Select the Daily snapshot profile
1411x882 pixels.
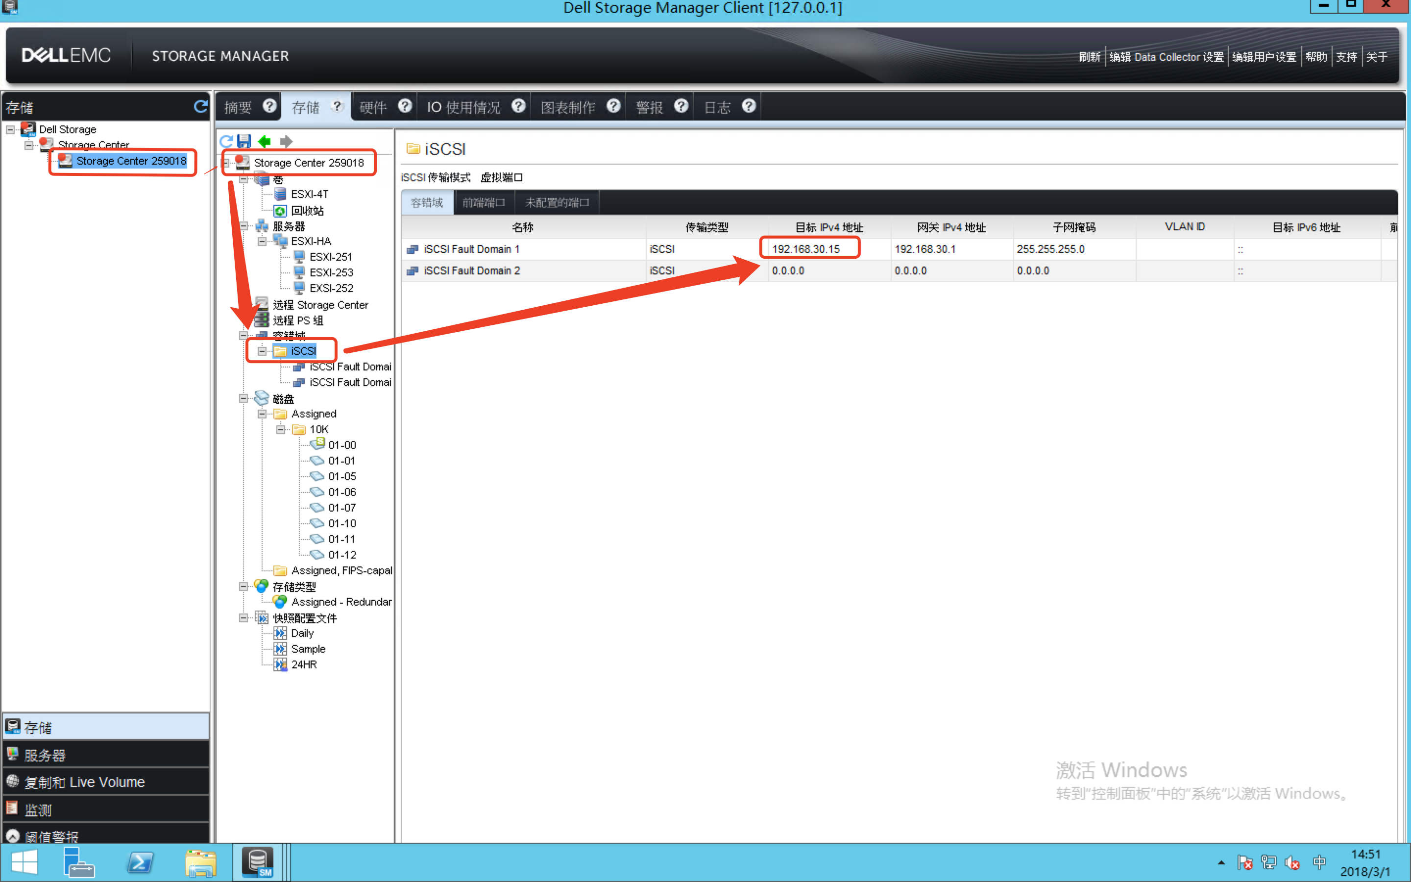(302, 634)
